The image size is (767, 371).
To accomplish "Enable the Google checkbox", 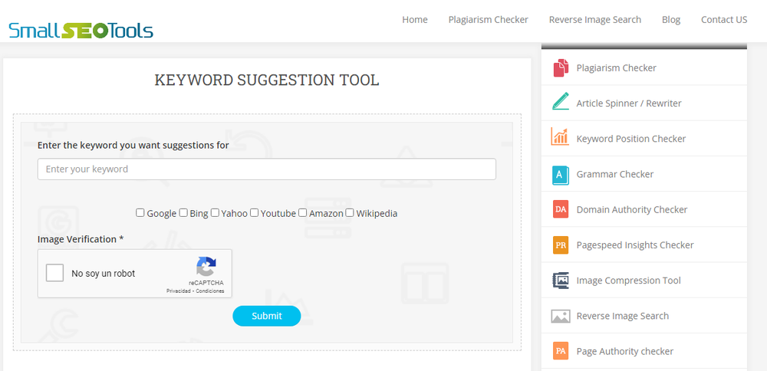I will (x=140, y=213).
